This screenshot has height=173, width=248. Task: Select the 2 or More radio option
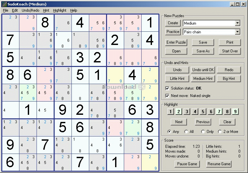[220, 132]
